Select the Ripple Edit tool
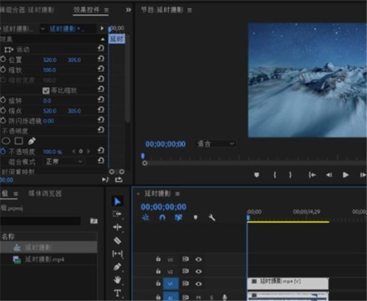This screenshot has width=367, height=301. click(x=117, y=227)
